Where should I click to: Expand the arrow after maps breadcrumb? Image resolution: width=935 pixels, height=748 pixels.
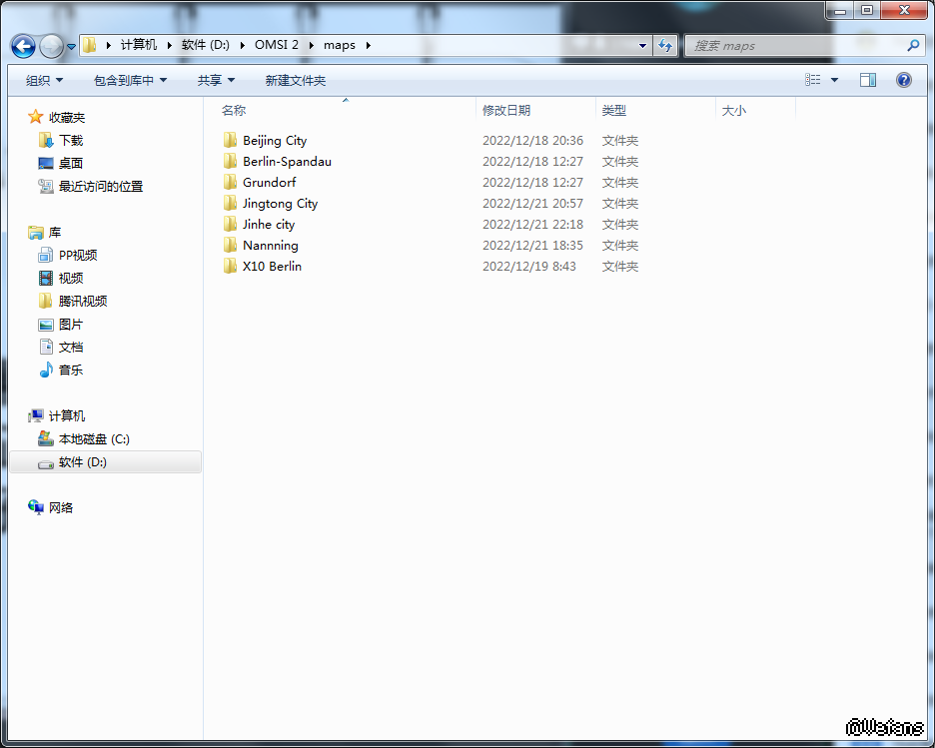[368, 45]
